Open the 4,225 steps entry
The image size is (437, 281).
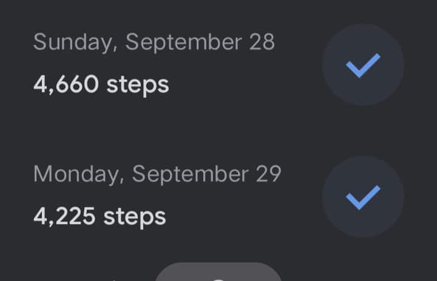[100, 216]
